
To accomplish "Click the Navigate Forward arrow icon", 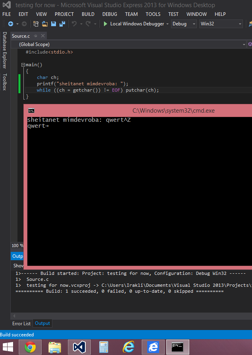I will click(x=24, y=24).
